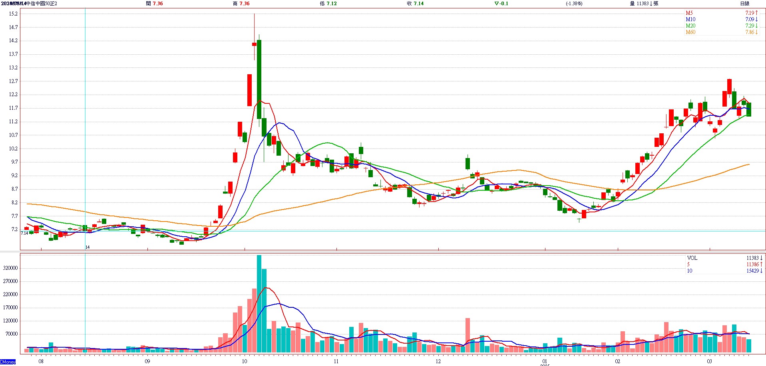This screenshot has width=766, height=366.
Task: Click the 11.7 price axis label
Action: pos(13,108)
